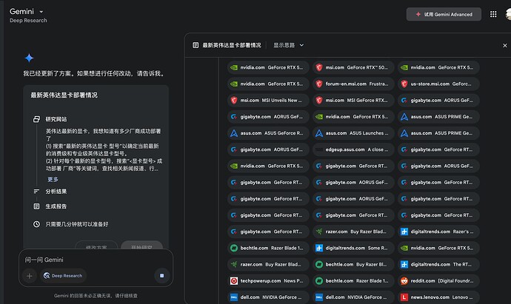Open the Google apps grid icon
This screenshot has width=511, height=304.
[x=493, y=14]
